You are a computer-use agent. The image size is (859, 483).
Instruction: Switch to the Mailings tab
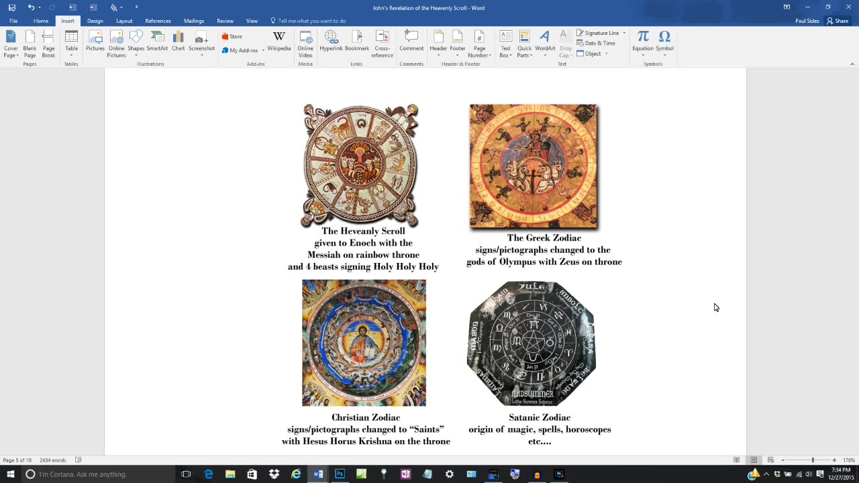click(x=194, y=21)
